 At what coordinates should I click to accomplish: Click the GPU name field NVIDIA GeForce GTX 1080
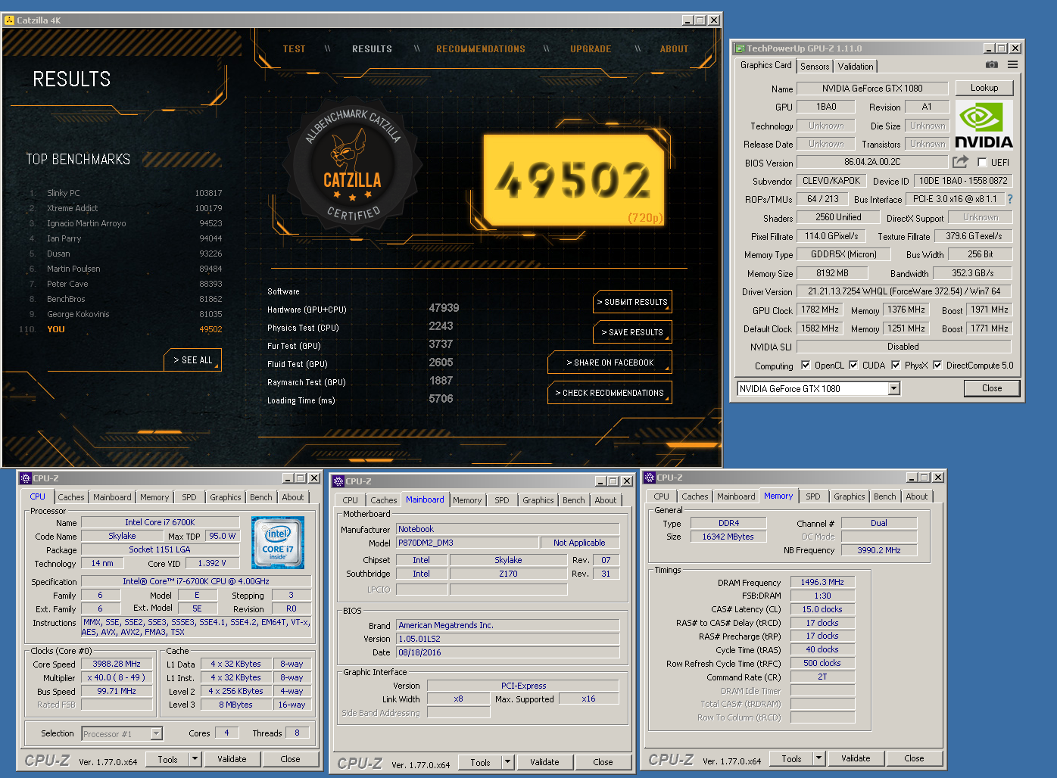pyautogui.click(x=872, y=89)
